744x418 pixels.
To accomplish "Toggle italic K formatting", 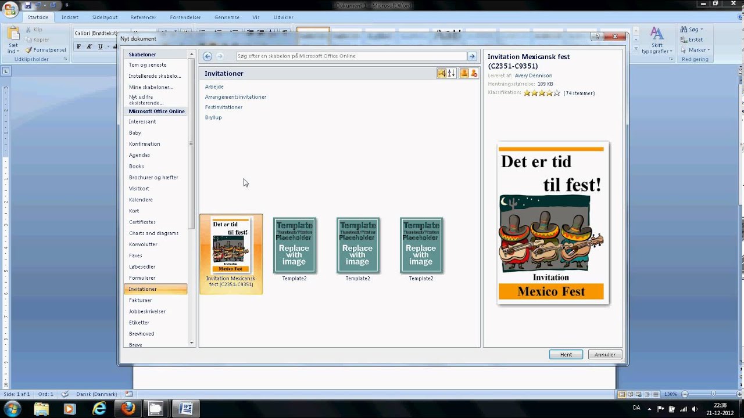I will point(89,46).
